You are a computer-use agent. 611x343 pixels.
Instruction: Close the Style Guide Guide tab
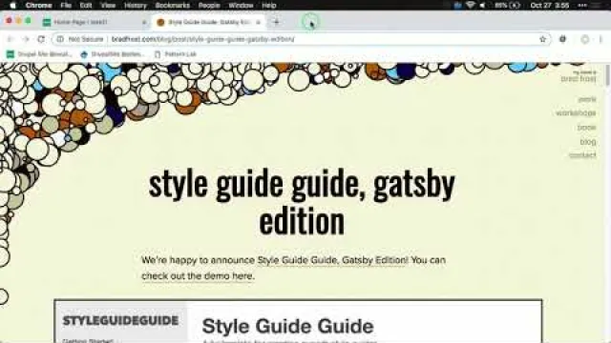point(258,22)
